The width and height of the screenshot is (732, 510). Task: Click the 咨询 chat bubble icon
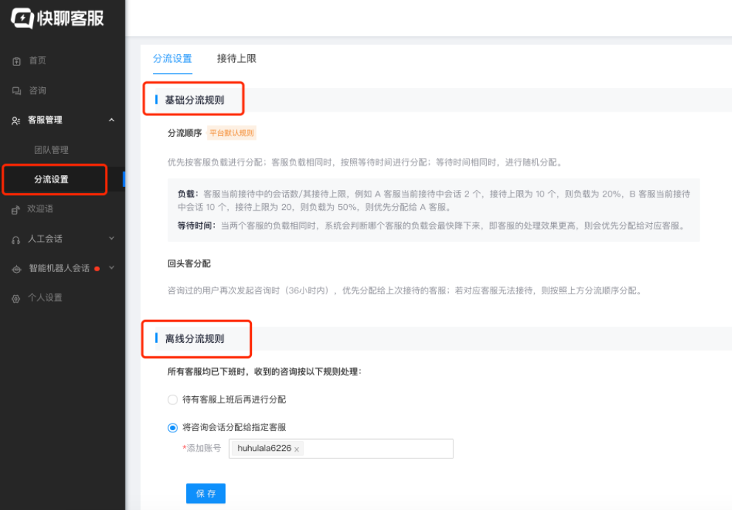pyautogui.click(x=15, y=90)
